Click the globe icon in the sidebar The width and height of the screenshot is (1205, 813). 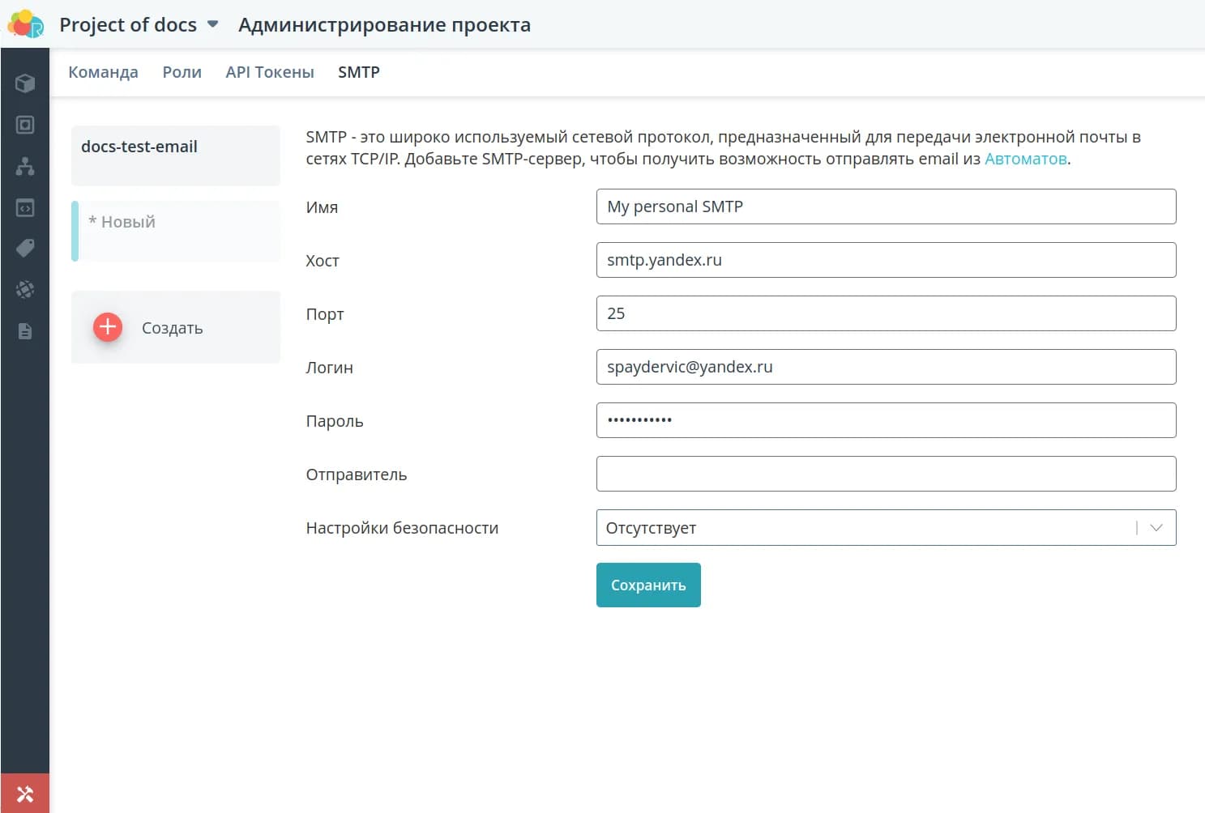click(x=25, y=289)
